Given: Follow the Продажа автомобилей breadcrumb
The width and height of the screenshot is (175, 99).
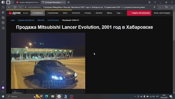Looking at the screenshot, I should pos(26,20).
